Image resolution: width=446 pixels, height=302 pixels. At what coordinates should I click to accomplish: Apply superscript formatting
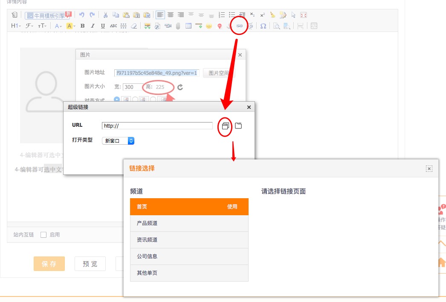tap(263, 15)
